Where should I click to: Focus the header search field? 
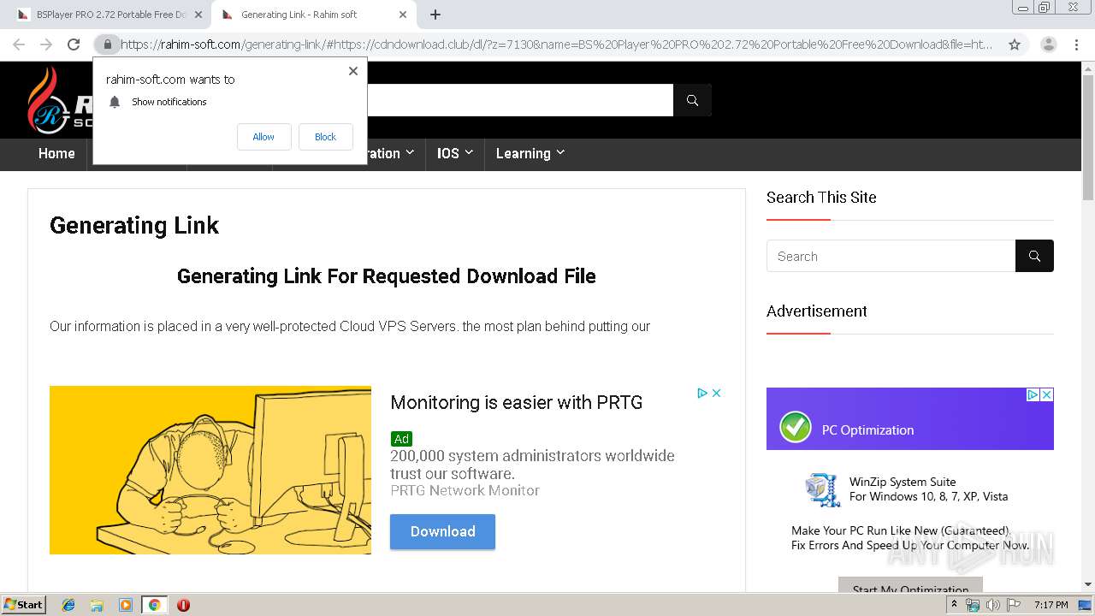pos(520,100)
